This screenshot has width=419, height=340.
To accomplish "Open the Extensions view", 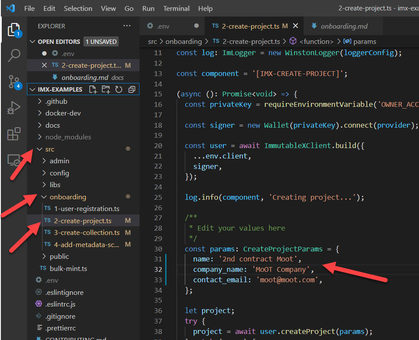I will (13, 134).
